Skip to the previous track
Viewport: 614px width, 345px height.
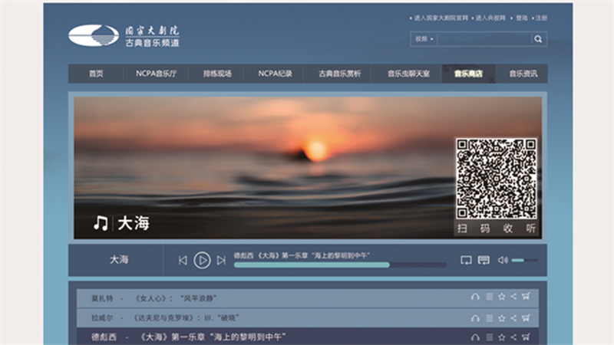[183, 260]
